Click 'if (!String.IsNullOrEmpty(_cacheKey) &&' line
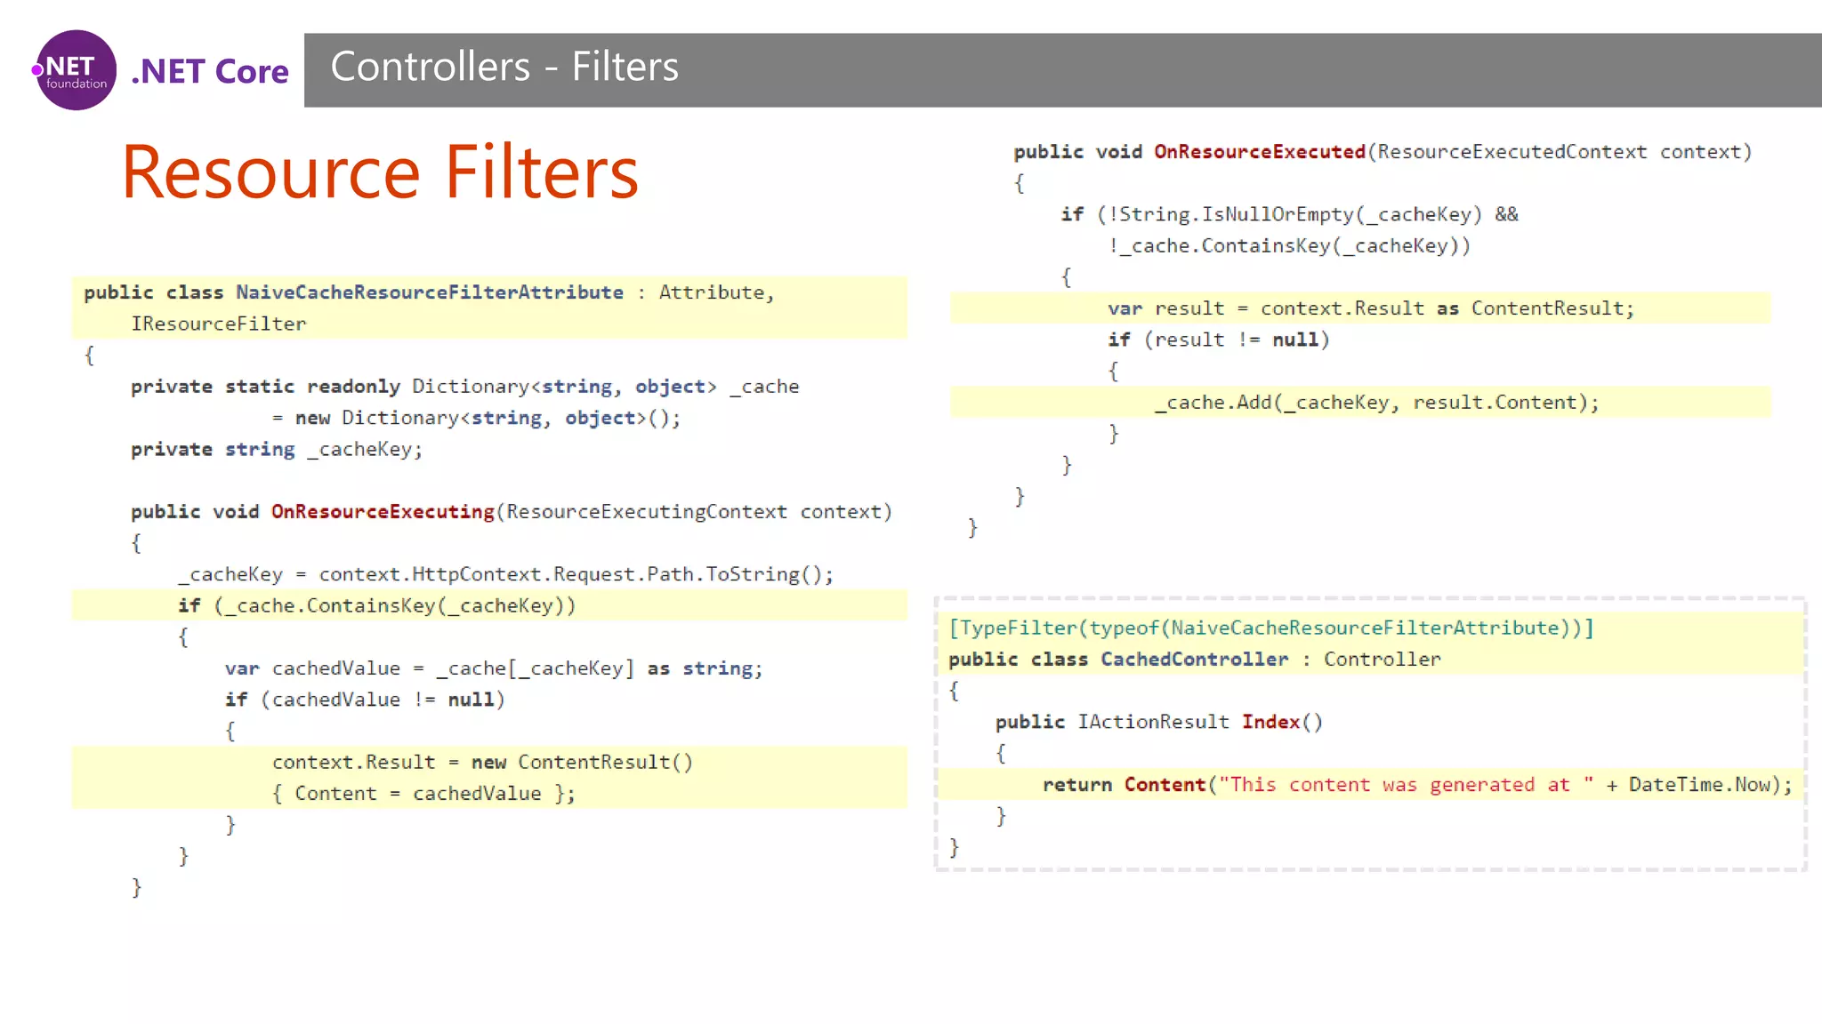Screen dimensions: 1822x1024 pyautogui.click(x=1289, y=215)
